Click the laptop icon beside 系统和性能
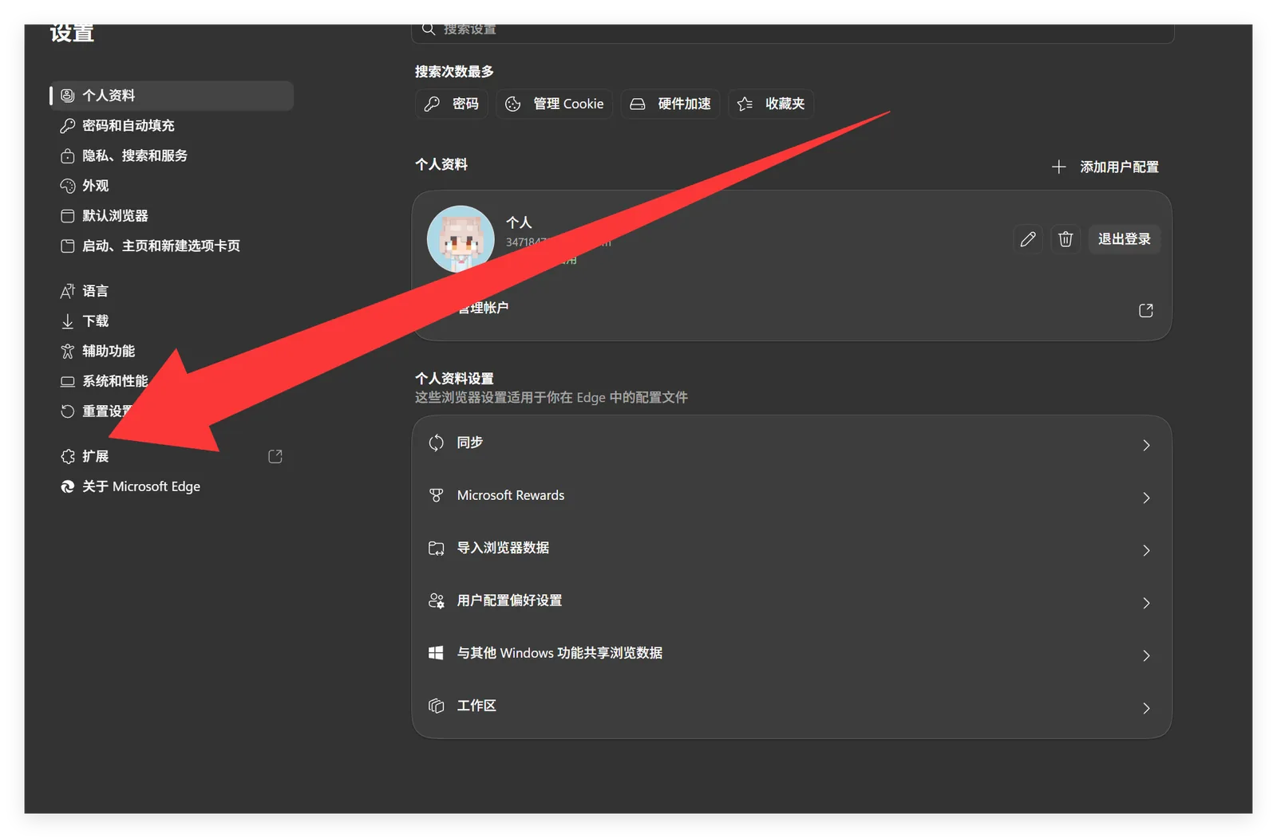The width and height of the screenshot is (1277, 838). 68,382
